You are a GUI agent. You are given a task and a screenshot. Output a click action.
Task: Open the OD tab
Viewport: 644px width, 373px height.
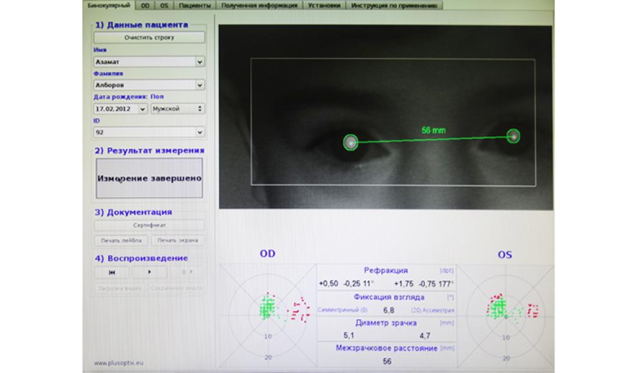[145, 5]
